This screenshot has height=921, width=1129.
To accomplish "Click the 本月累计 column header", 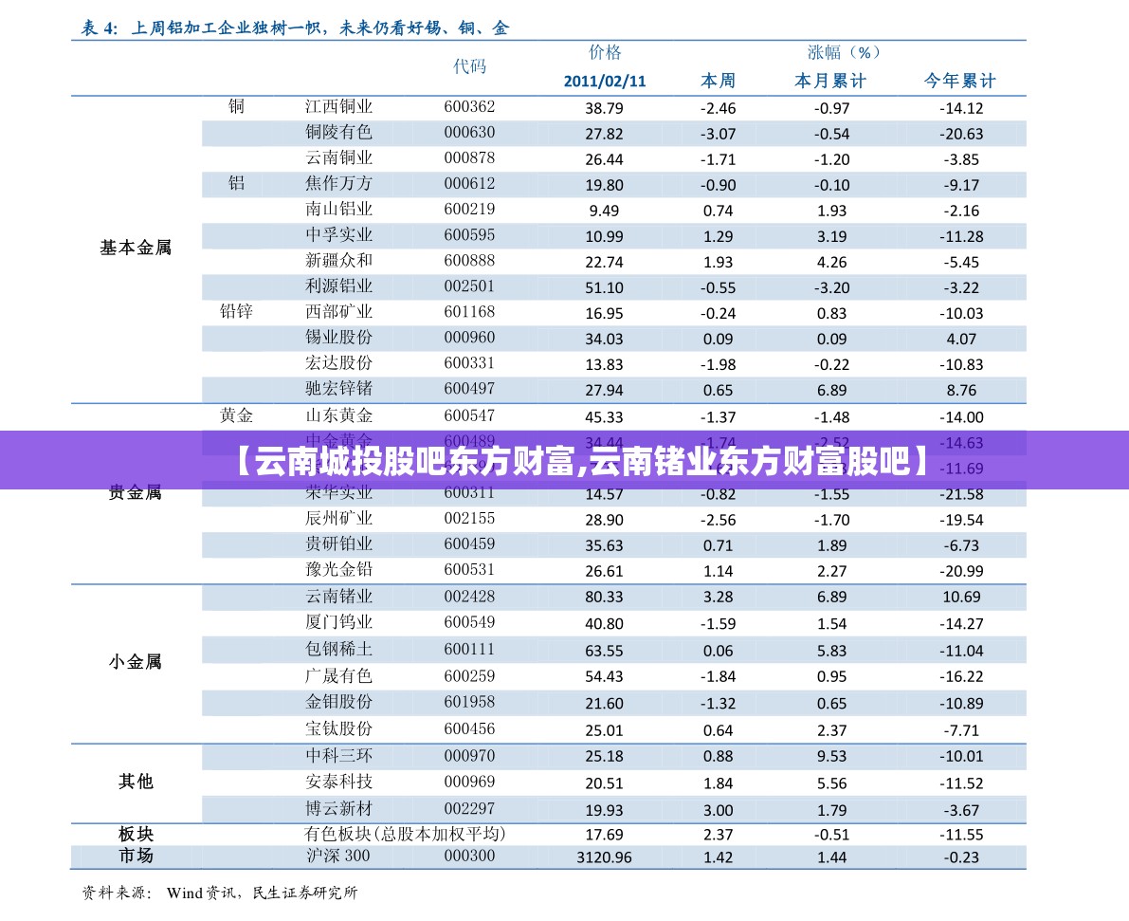I will (830, 81).
